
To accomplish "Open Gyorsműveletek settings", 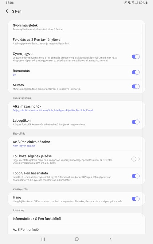I will [x=76, y=27].
